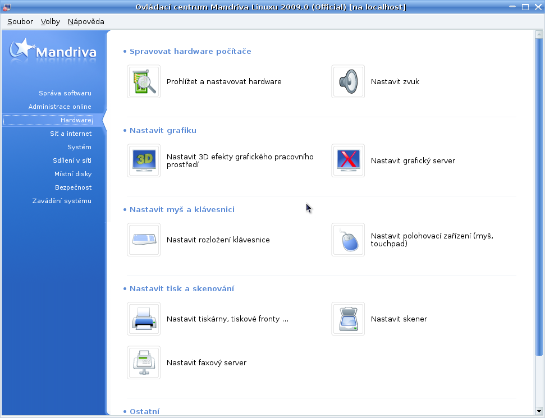
Task: Maximize the control center window
Action: pyautogui.click(x=525, y=7)
